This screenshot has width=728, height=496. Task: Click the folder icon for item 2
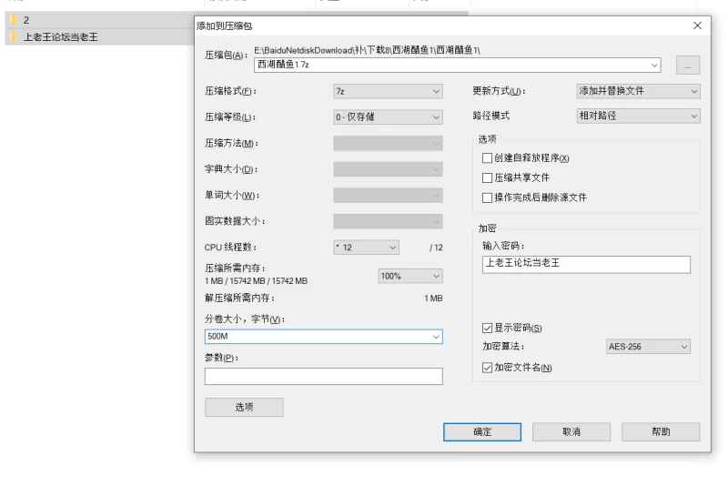14,19
